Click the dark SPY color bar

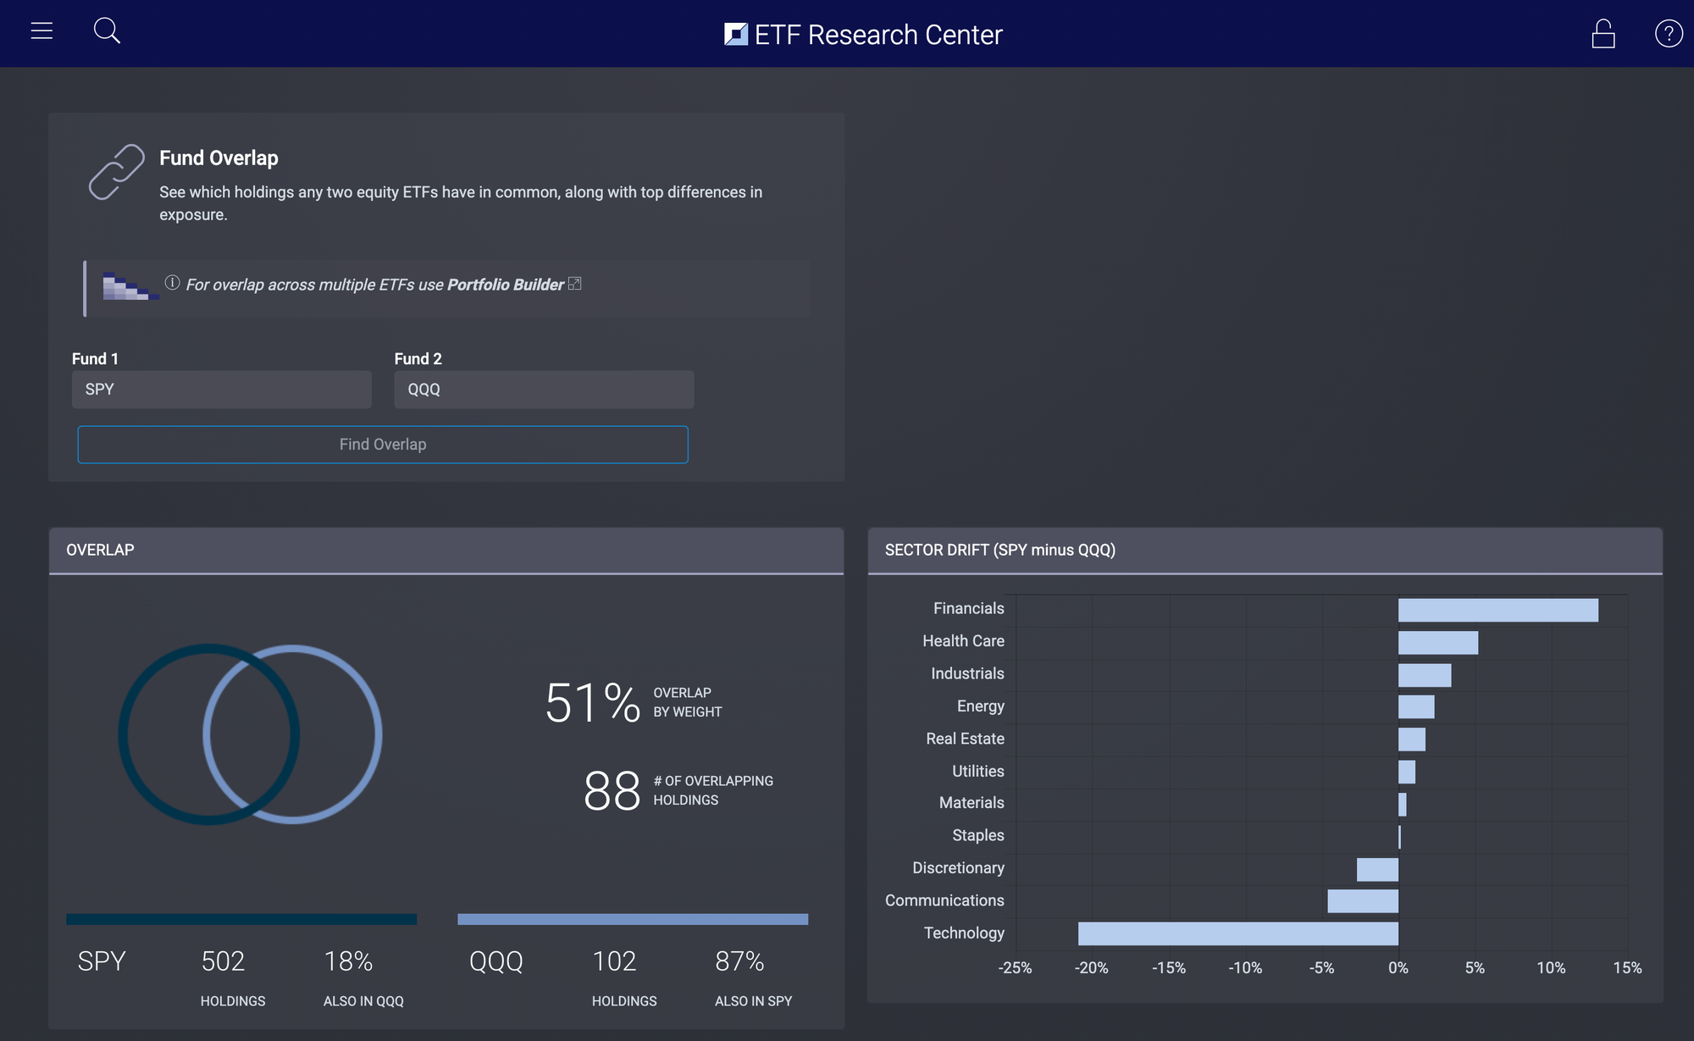pos(241,919)
